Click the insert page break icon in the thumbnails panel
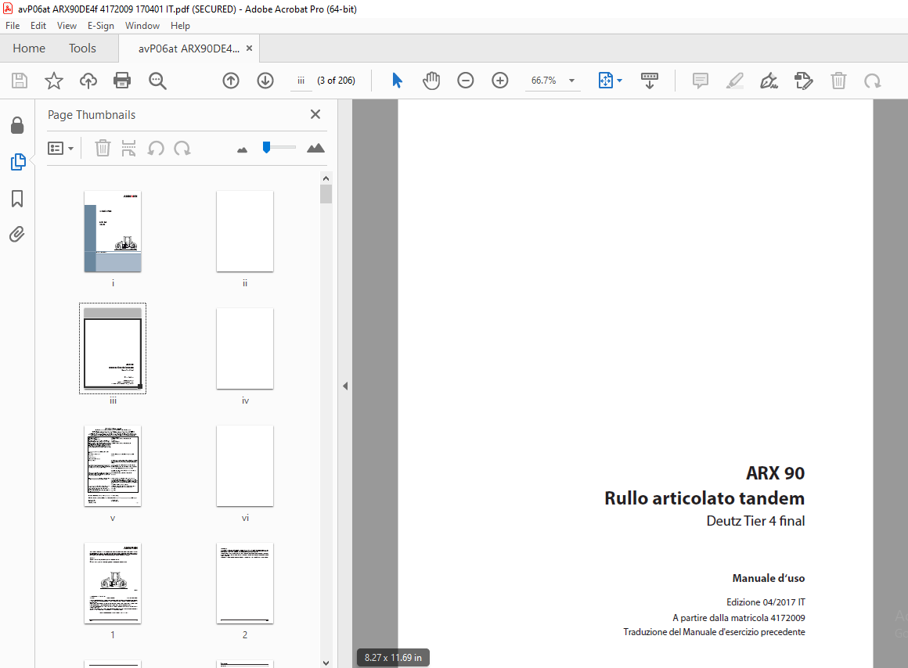 128,148
